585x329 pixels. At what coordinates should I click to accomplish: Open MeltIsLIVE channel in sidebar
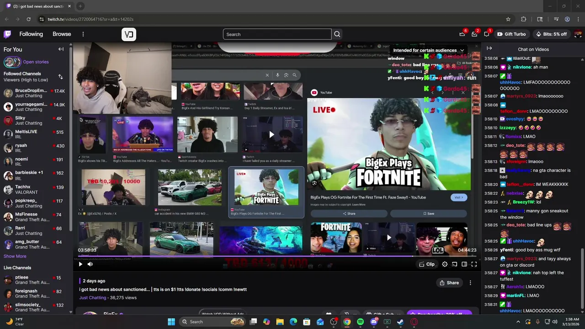(35, 134)
